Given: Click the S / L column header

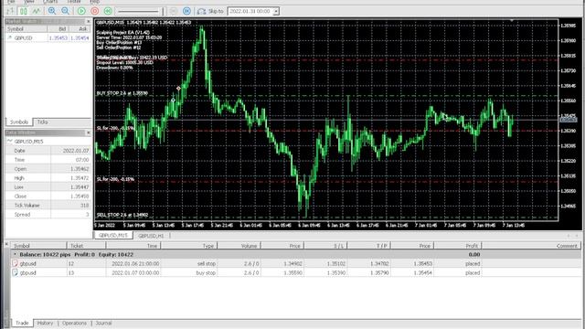Looking at the screenshot, I should 325,246.
